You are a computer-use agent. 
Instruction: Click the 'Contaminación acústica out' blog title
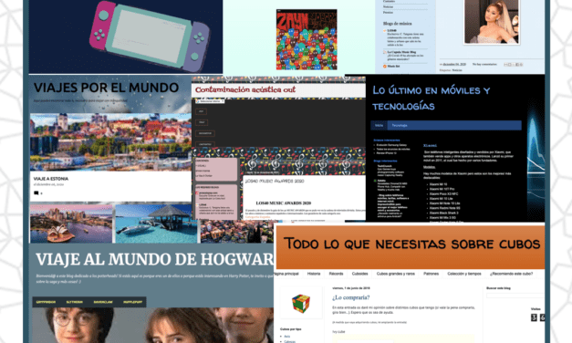pyautogui.click(x=245, y=89)
